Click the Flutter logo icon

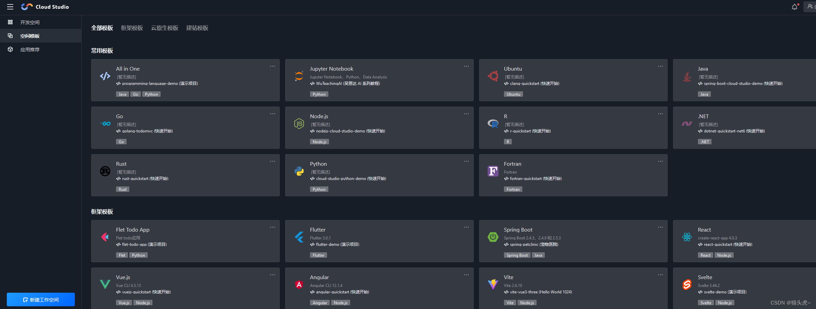click(299, 237)
